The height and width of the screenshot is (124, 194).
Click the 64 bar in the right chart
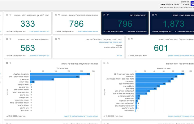151,84
